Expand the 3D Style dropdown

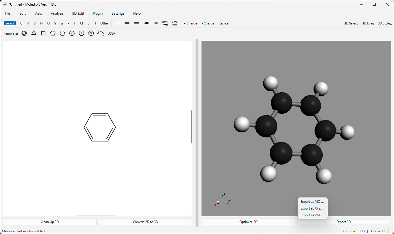pyautogui.click(x=384, y=23)
